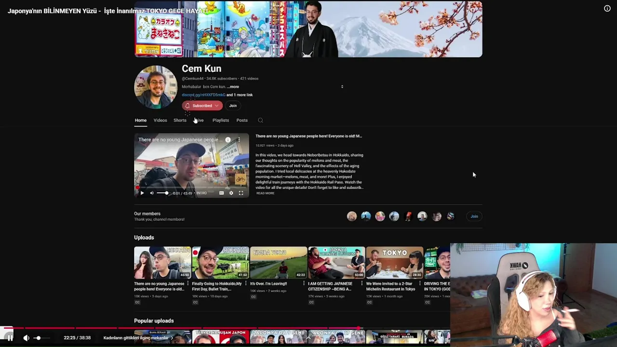Play the featured video in embedded player
Screen dimensions: 617x347
(x=142, y=193)
